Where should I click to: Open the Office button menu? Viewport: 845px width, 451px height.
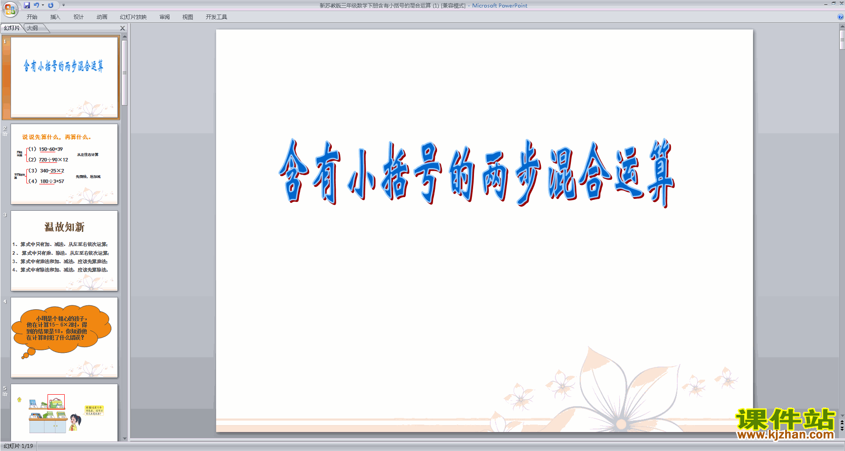click(10, 9)
